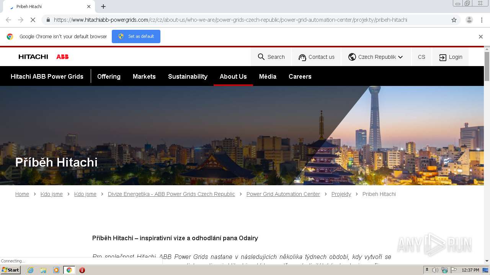The height and width of the screenshot is (275, 490).
Task: Expand the Czech Republik country dropdown
Action: (x=376, y=57)
